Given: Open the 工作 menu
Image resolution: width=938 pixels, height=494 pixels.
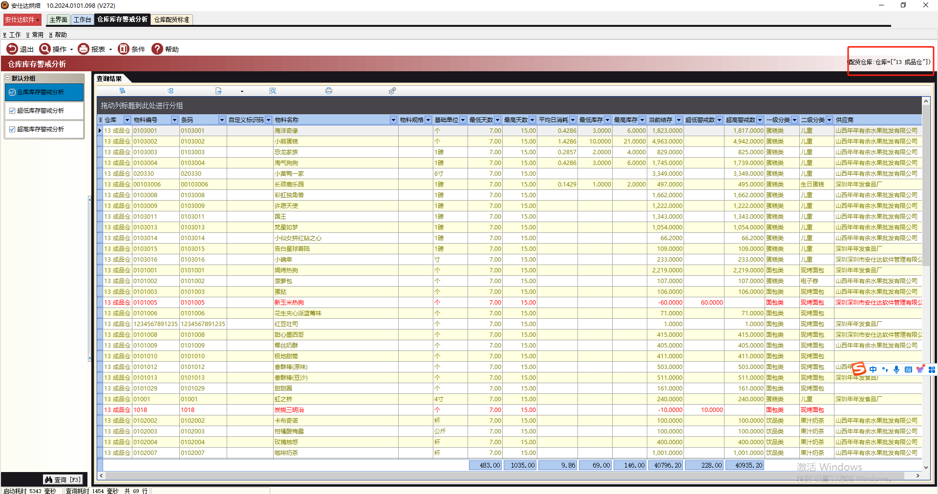Looking at the screenshot, I should tap(12, 35).
